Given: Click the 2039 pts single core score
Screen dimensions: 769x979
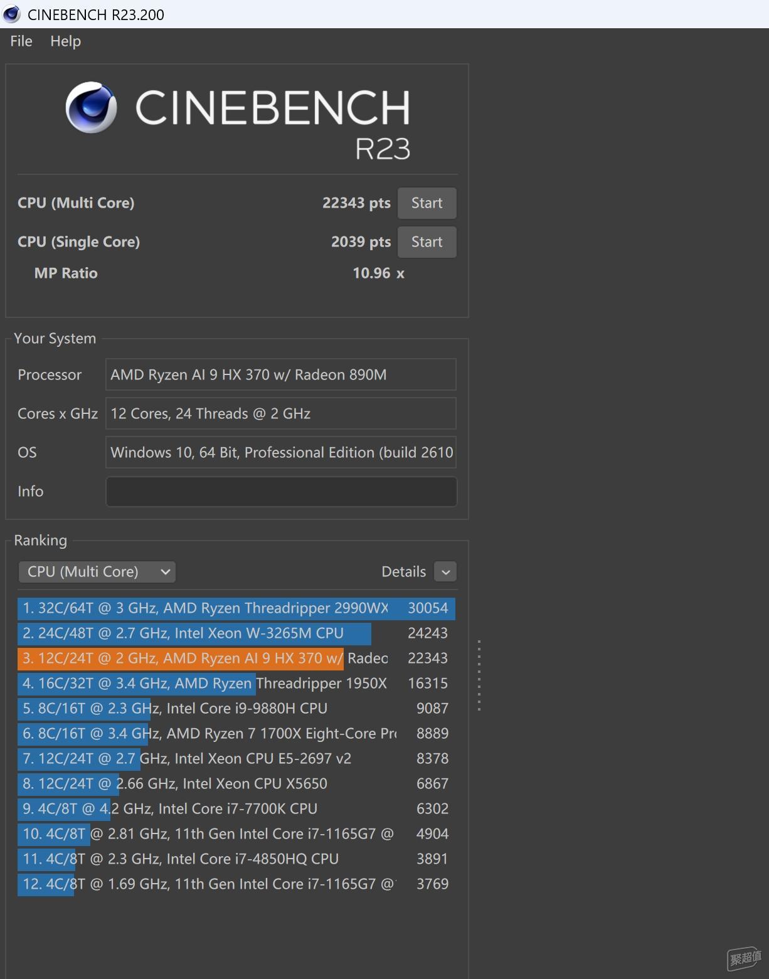Looking at the screenshot, I should [361, 242].
